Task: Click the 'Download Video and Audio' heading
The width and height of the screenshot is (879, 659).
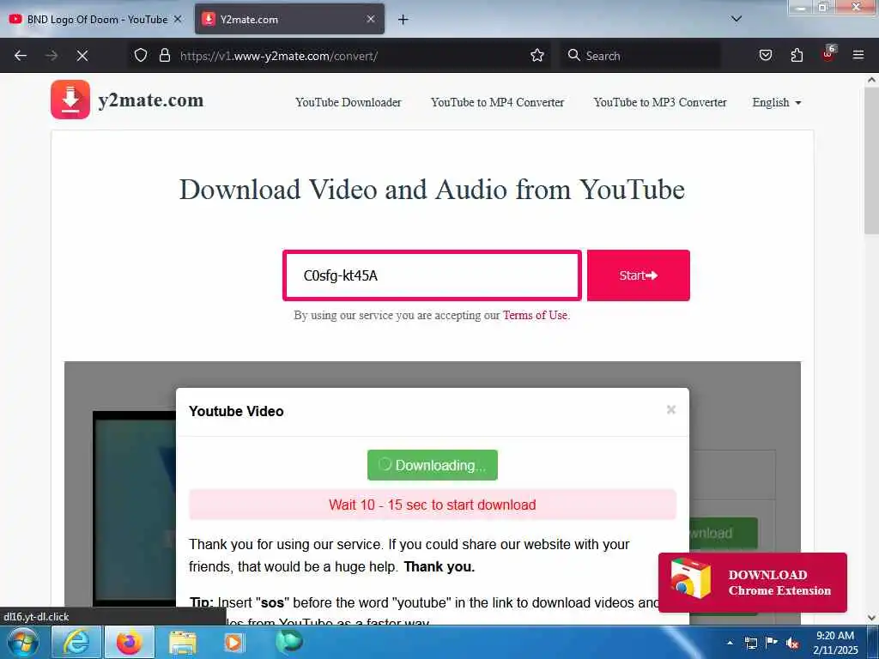Action: click(432, 190)
